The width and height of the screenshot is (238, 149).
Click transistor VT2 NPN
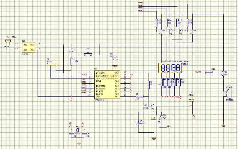click(222, 73)
